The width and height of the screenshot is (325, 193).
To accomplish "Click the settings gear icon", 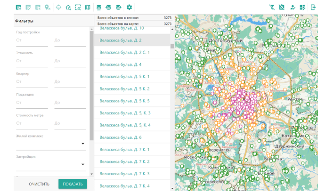I will [129, 7].
